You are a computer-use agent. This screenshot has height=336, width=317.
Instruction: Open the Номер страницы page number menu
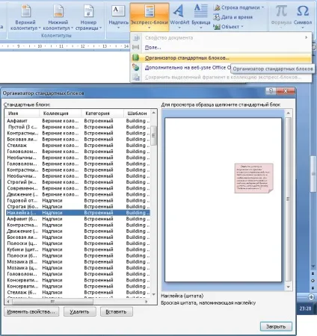(x=88, y=17)
